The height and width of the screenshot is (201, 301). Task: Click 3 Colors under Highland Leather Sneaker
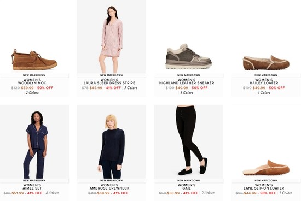pyautogui.click(x=187, y=93)
